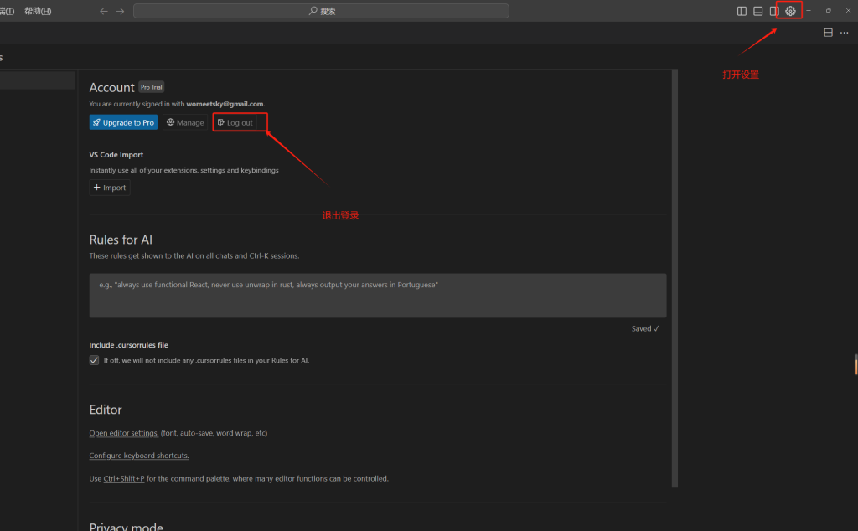Image resolution: width=858 pixels, height=531 pixels.
Task: Log out of the account
Action: (235, 122)
